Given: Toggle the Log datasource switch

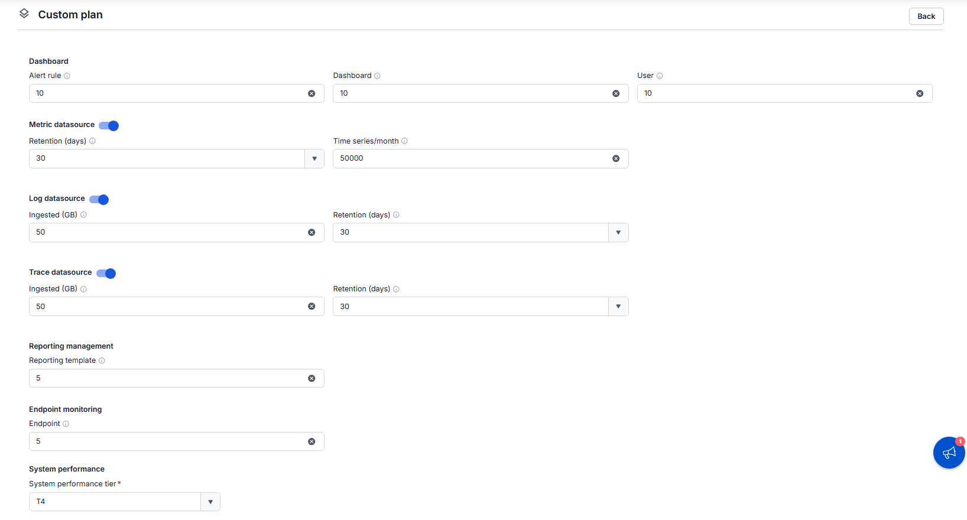Looking at the screenshot, I should pos(99,199).
